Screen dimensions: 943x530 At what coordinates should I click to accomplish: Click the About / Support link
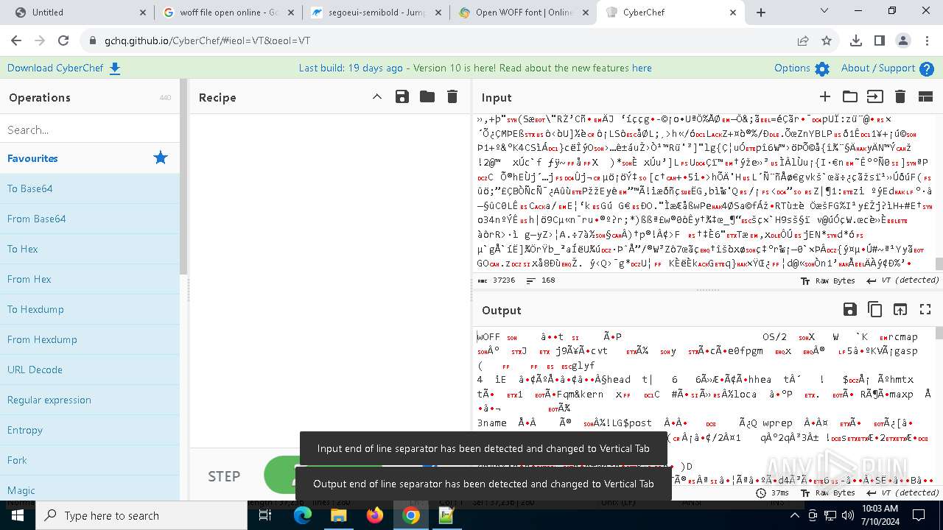(x=877, y=68)
